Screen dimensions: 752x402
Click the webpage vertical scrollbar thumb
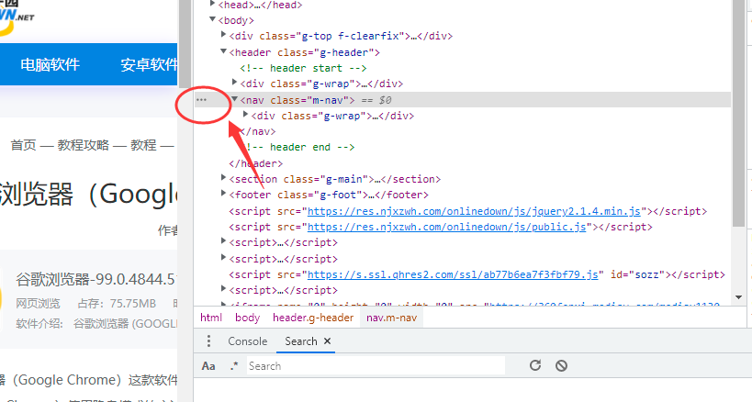(x=185, y=44)
